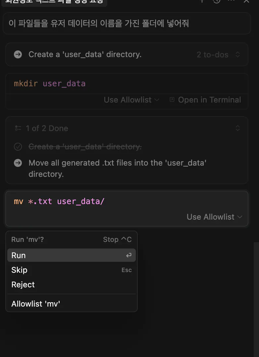The width and height of the screenshot is (259, 357).
Task: Toggle the completed 'Create a user_data directory' checkmark
Action: tap(18, 147)
